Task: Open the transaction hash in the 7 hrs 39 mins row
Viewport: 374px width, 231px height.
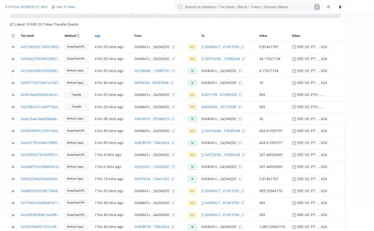Action: point(41,203)
